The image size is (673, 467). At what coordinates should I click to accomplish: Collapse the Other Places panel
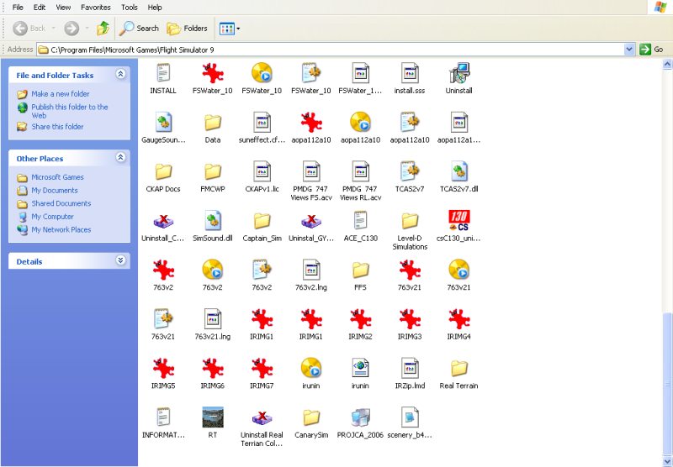pyautogui.click(x=120, y=158)
